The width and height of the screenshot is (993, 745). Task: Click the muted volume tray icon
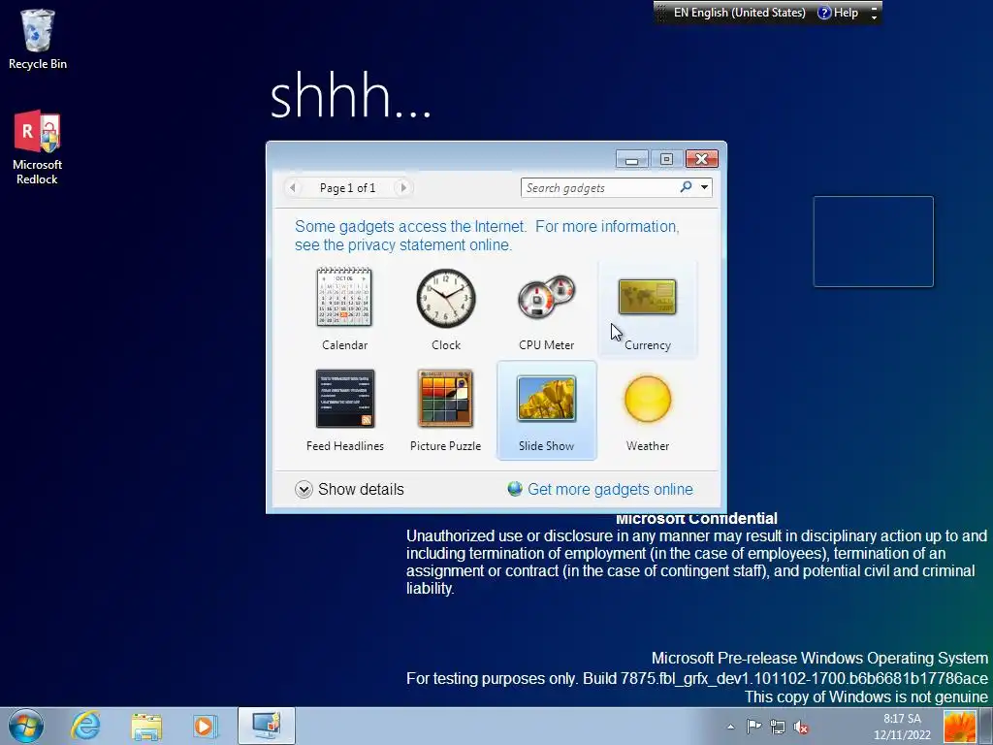[x=801, y=727]
